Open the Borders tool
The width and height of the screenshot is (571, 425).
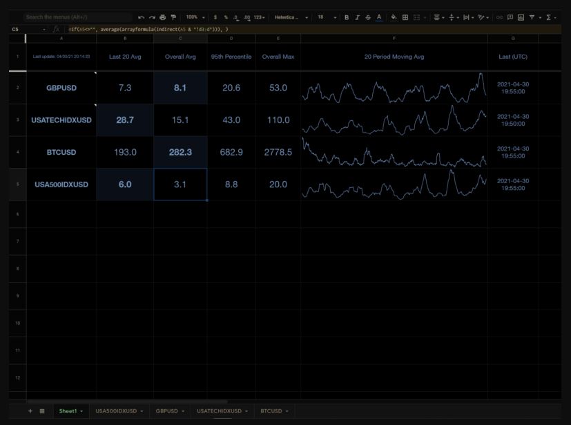point(405,17)
